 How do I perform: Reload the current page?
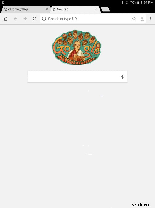coord(35,19)
